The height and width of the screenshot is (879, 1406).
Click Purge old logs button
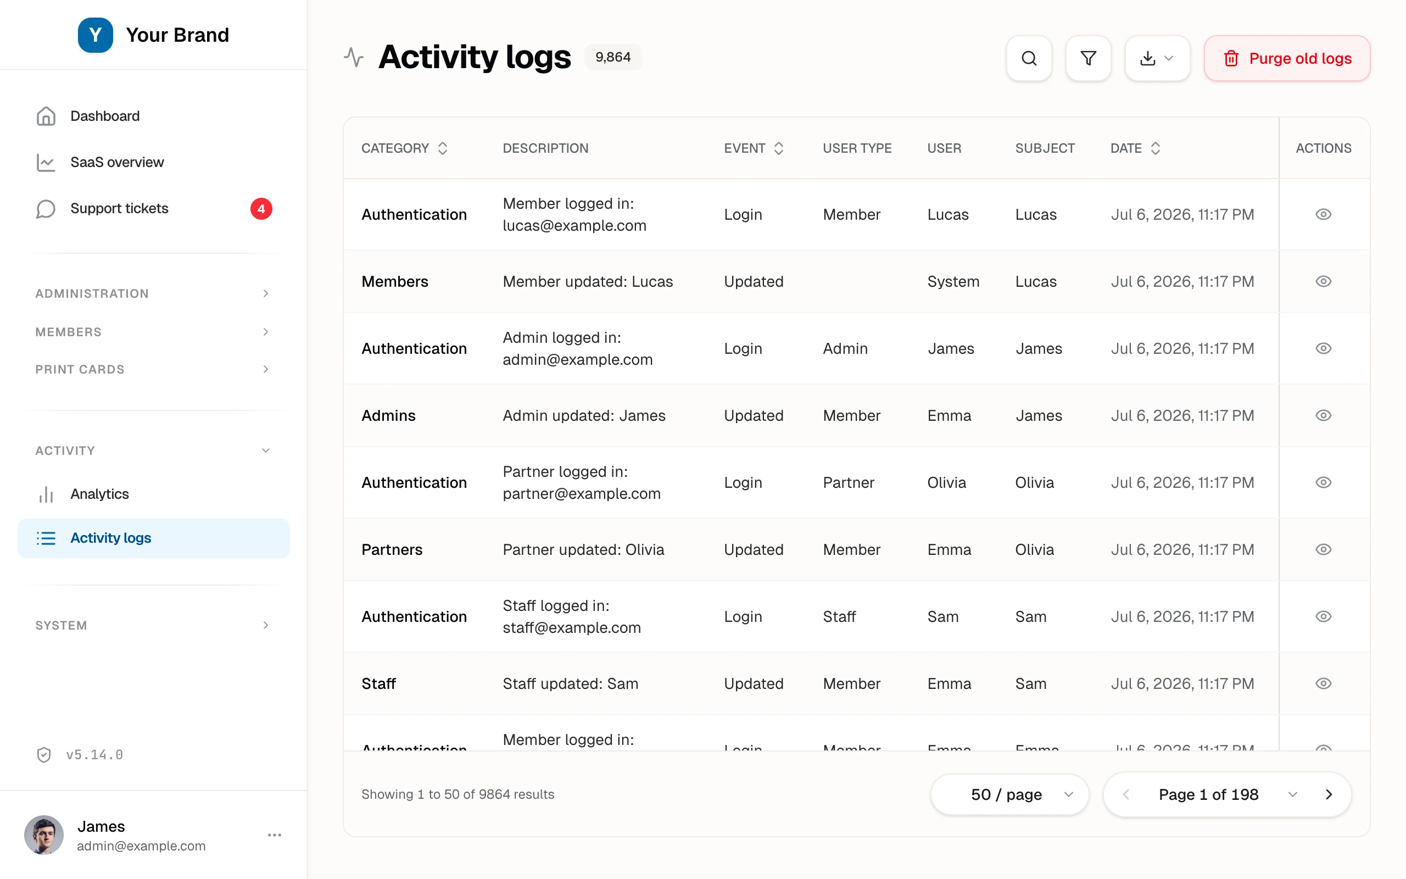point(1287,58)
